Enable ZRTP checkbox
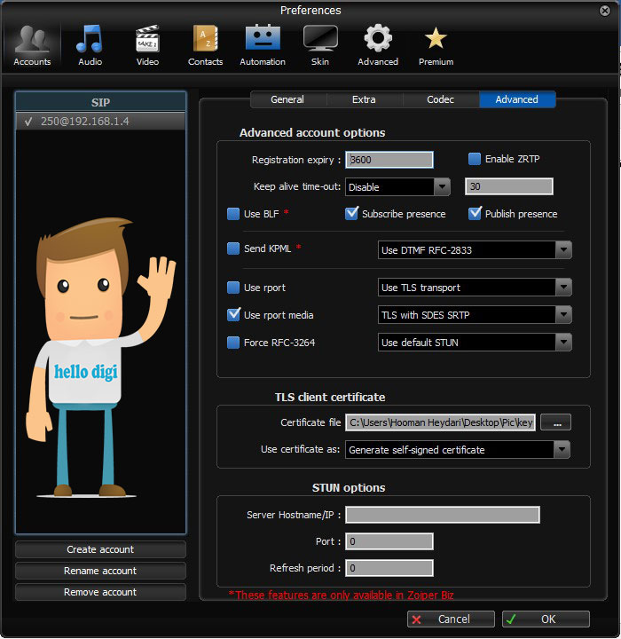Screen dimensions: 621x639 click(x=475, y=159)
